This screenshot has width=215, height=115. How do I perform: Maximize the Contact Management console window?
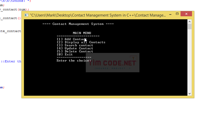tap(177, 14)
